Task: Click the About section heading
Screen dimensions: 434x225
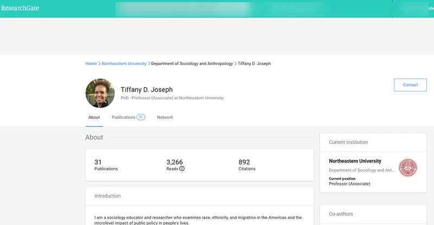Action: (x=94, y=137)
